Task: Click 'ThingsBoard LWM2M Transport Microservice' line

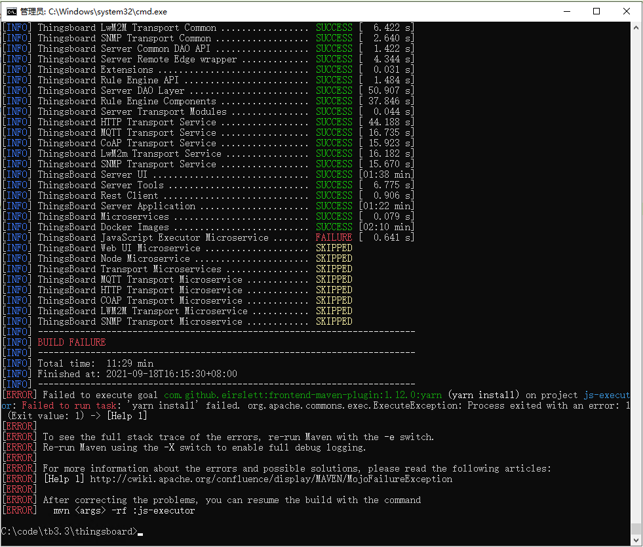Action: [x=178, y=311]
